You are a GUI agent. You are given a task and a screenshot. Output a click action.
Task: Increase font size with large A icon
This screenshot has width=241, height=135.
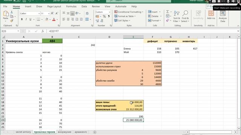52,13
